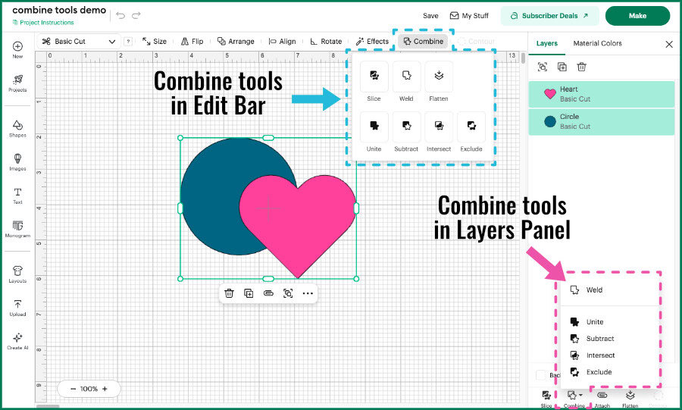Click the green Make button
The height and width of the screenshot is (410, 682).
coord(637,16)
